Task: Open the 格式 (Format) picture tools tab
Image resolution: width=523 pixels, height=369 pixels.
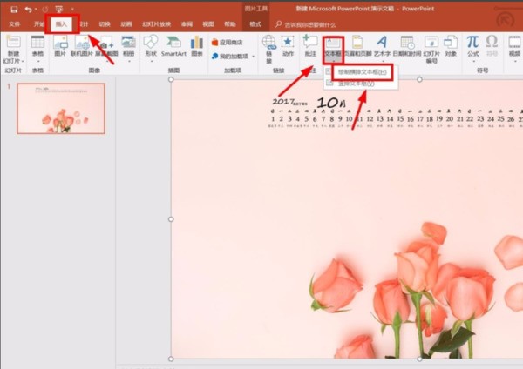Action: 255,24
